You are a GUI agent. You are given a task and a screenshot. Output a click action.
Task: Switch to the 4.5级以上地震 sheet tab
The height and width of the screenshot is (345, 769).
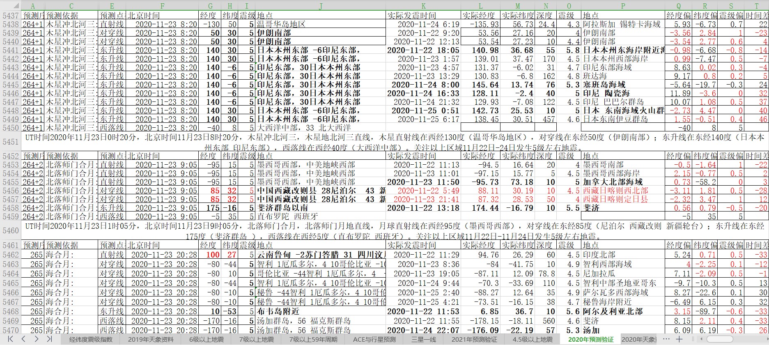click(532, 339)
